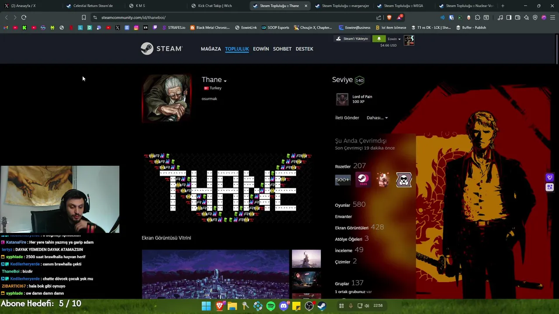The image size is (559, 314).
Task: Click the Steam logo in the header
Action: click(162, 48)
